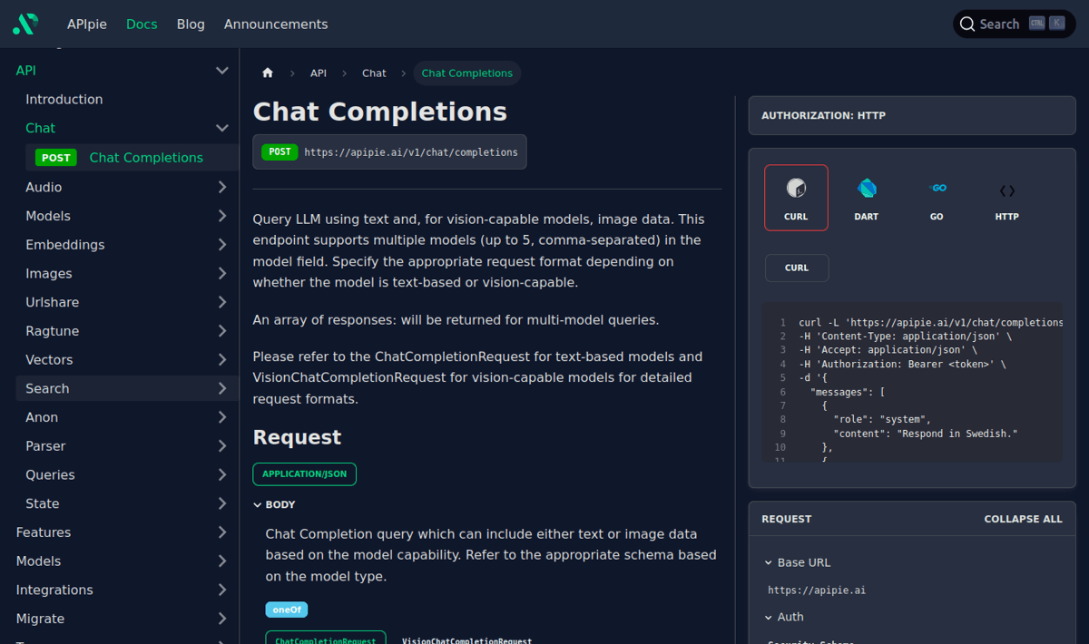Click the APIpie logo icon

click(x=25, y=24)
